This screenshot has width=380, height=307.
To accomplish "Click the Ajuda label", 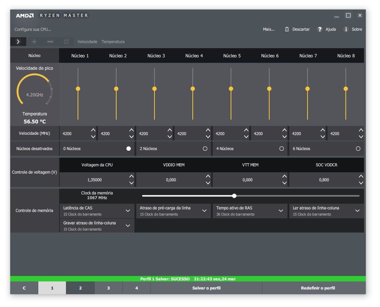I will (330, 29).
